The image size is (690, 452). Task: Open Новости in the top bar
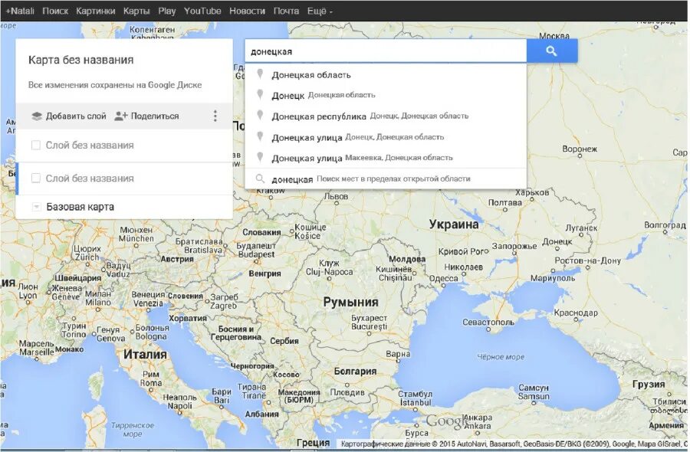tap(248, 11)
